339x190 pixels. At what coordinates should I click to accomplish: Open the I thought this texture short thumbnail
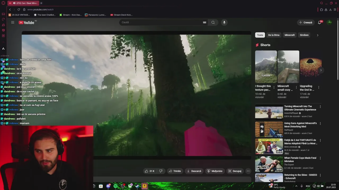point(266,67)
